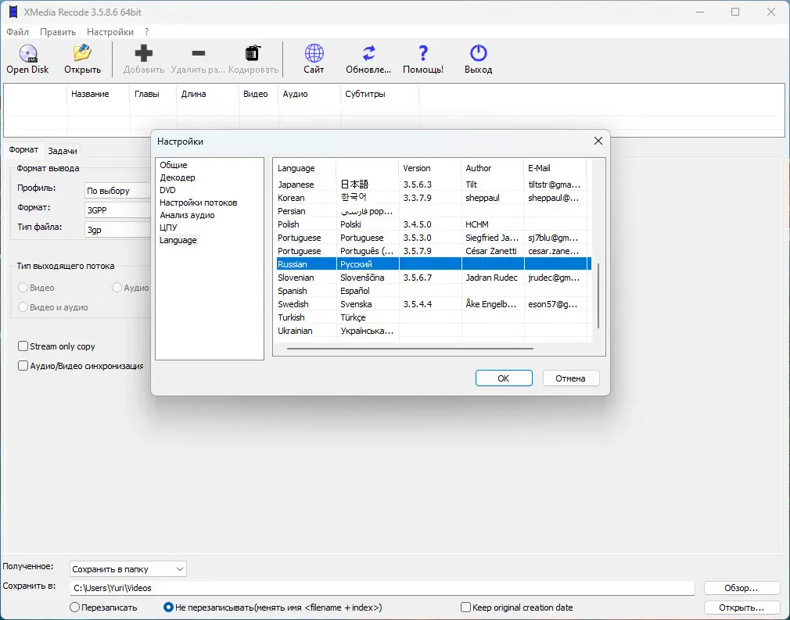Exit with the Выход power icon

click(478, 53)
